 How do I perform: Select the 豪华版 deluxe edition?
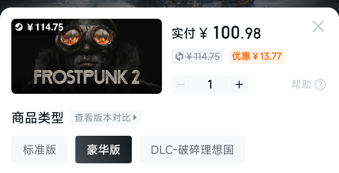104,150
